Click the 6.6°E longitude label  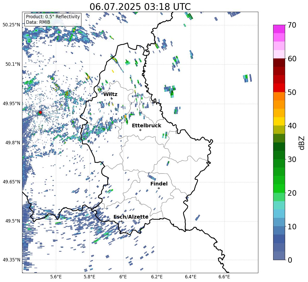[224, 277]
